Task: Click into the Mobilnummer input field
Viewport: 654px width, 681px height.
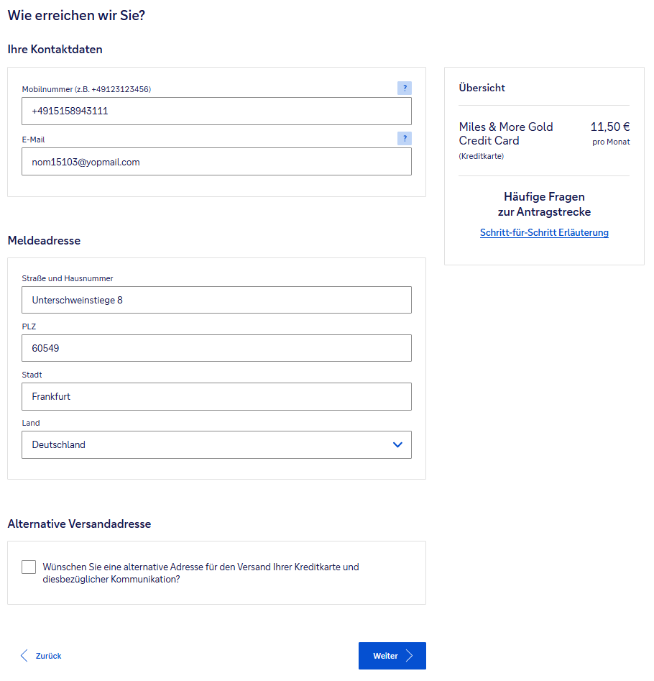Action: [x=216, y=111]
